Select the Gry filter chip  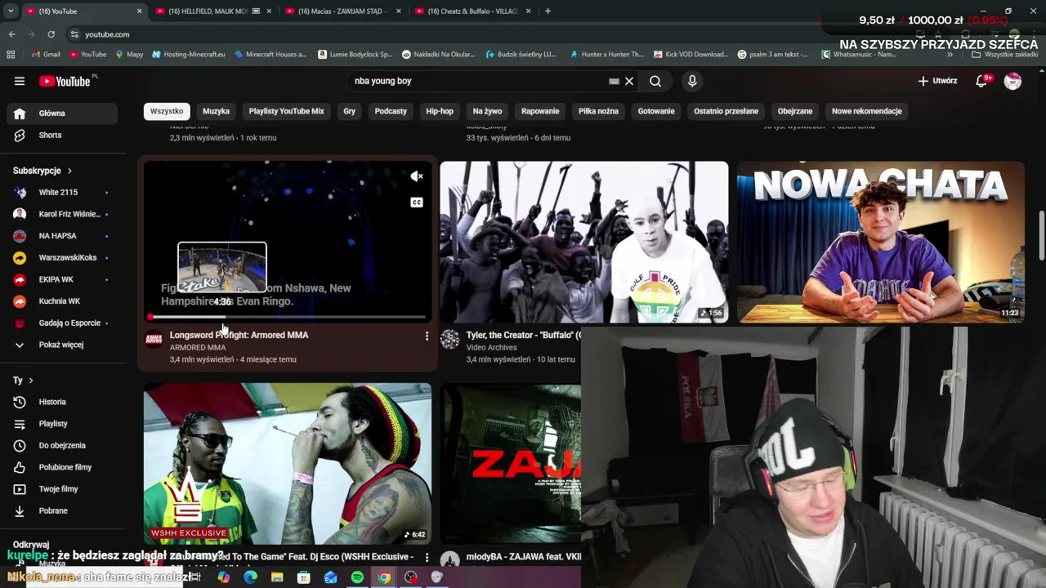click(x=349, y=111)
